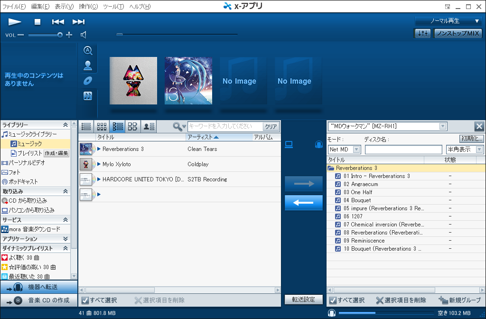Select the automatic channel 'A' icon

click(88, 50)
